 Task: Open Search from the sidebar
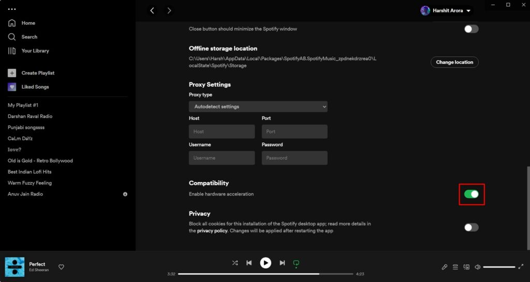[x=29, y=37]
